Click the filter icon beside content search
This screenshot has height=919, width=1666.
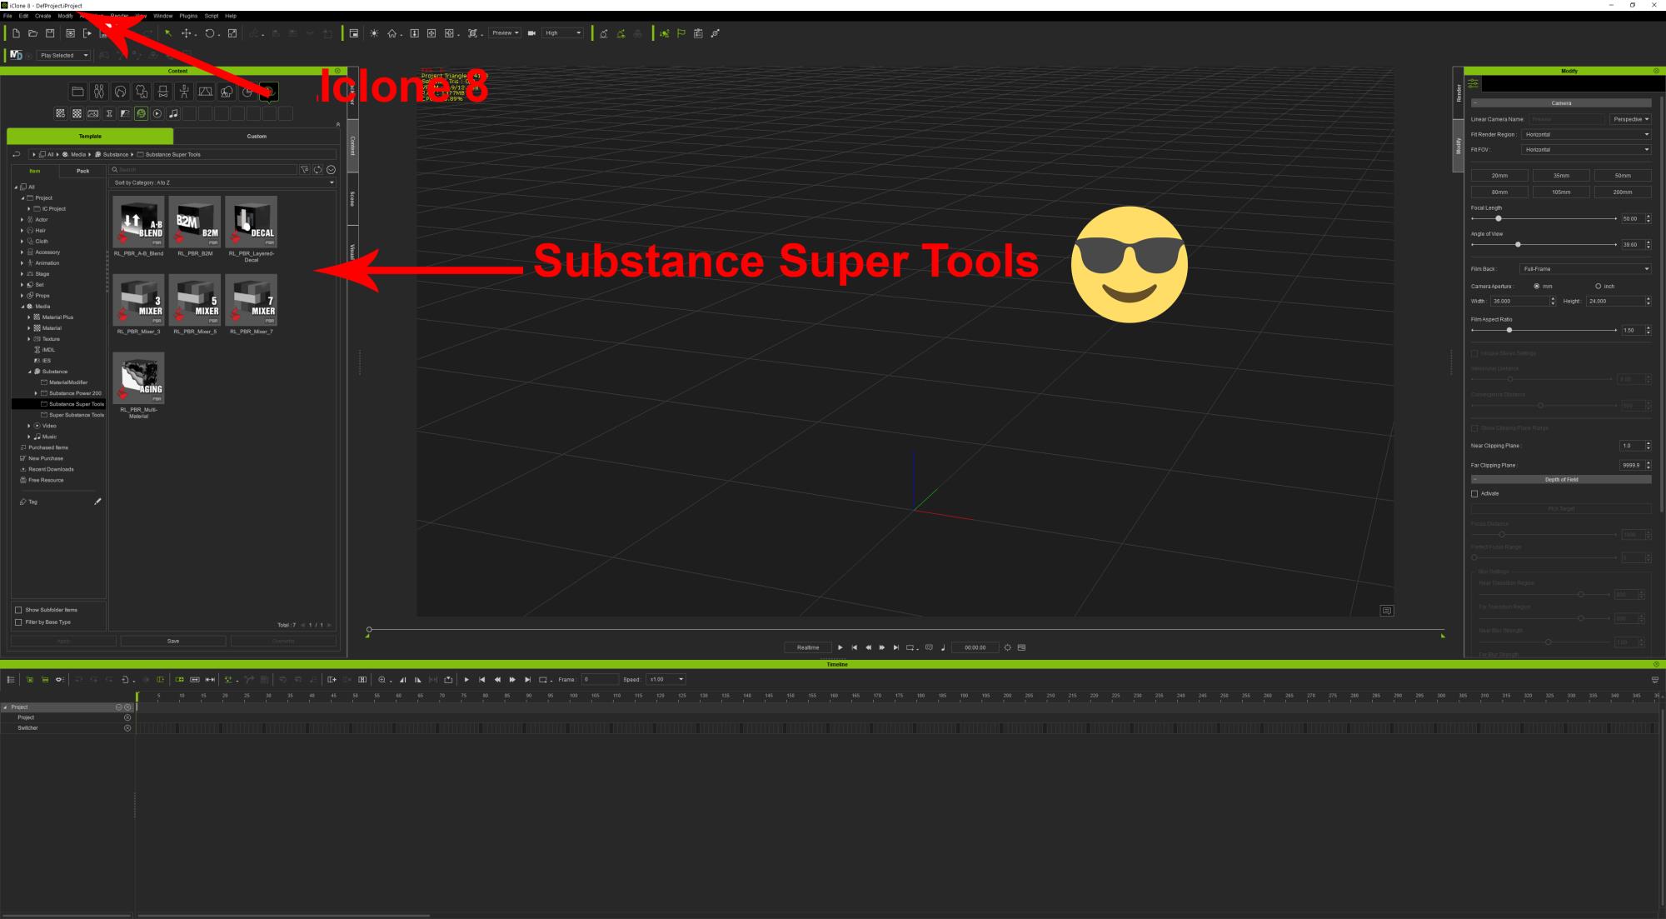[x=304, y=169]
